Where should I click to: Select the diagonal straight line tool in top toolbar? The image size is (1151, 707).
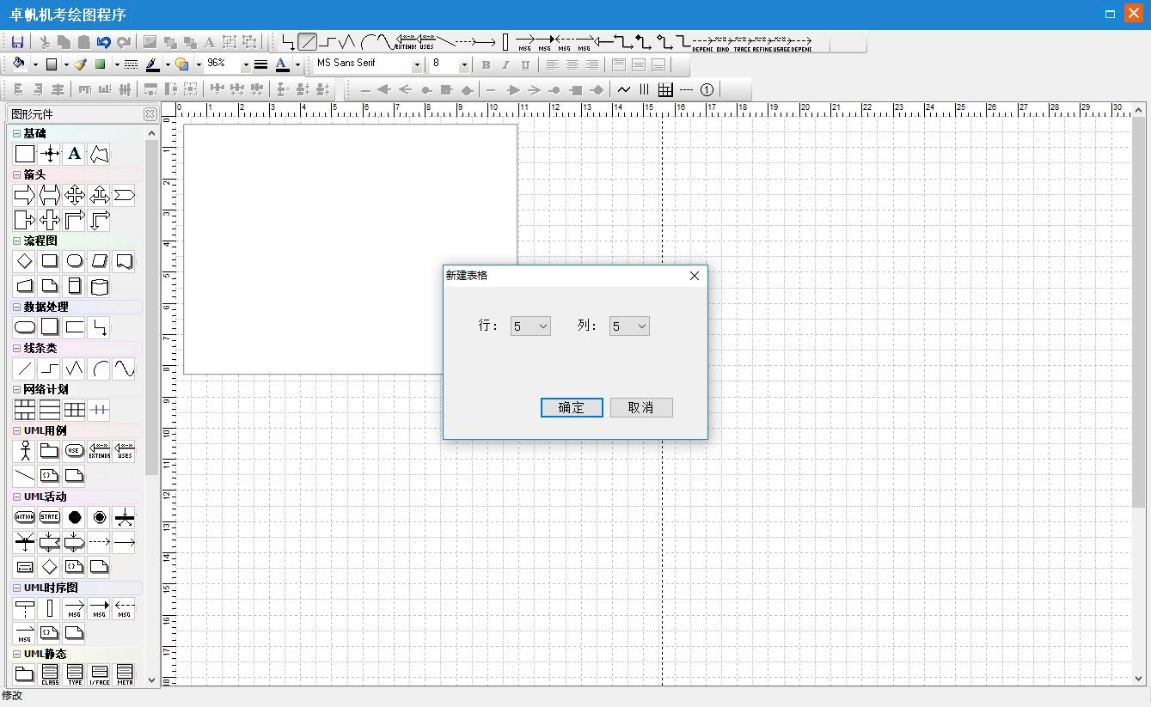tap(308, 41)
